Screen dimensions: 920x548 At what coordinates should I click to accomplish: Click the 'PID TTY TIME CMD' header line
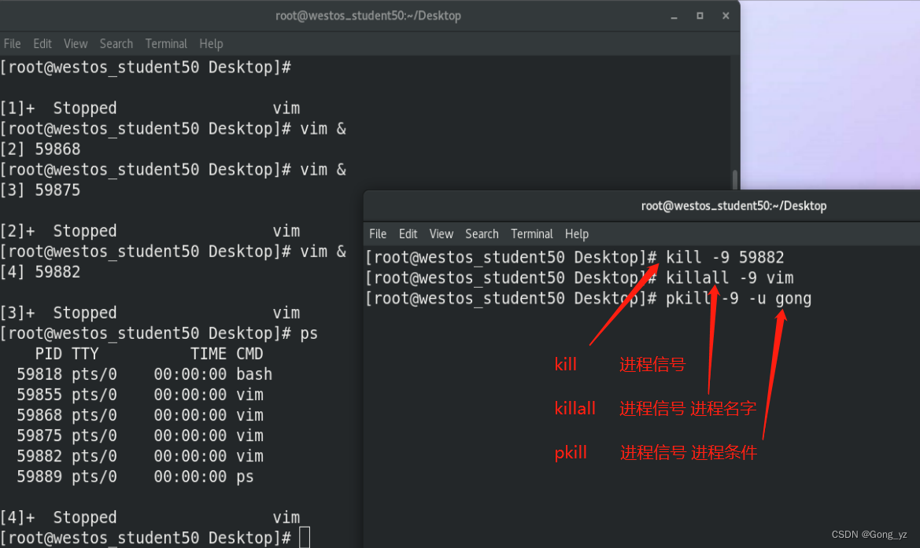click(x=149, y=354)
